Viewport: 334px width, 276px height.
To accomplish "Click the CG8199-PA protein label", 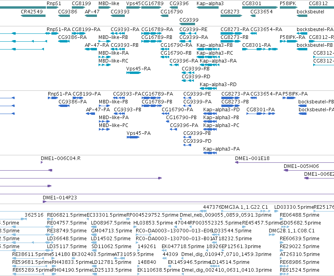I will pyautogui.click(x=87, y=94).
